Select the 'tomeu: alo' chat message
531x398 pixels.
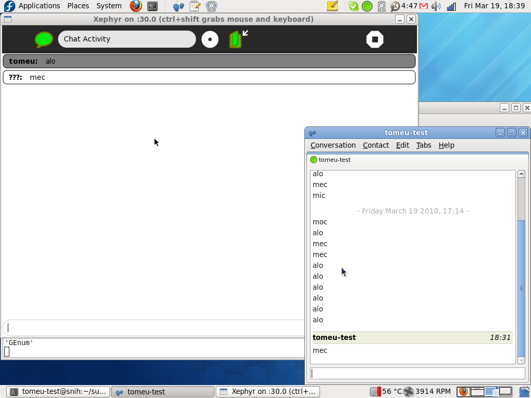tap(209, 61)
